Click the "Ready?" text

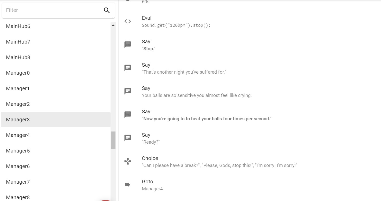[151, 142]
